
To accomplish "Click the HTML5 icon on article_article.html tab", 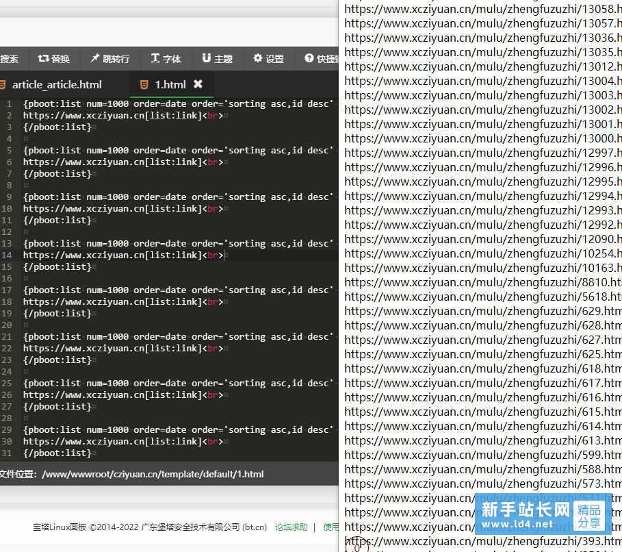I will coord(2,85).
